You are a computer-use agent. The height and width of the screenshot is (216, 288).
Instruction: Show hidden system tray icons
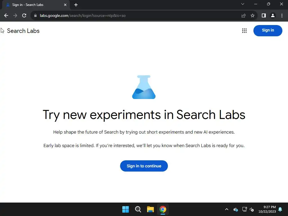227,209
